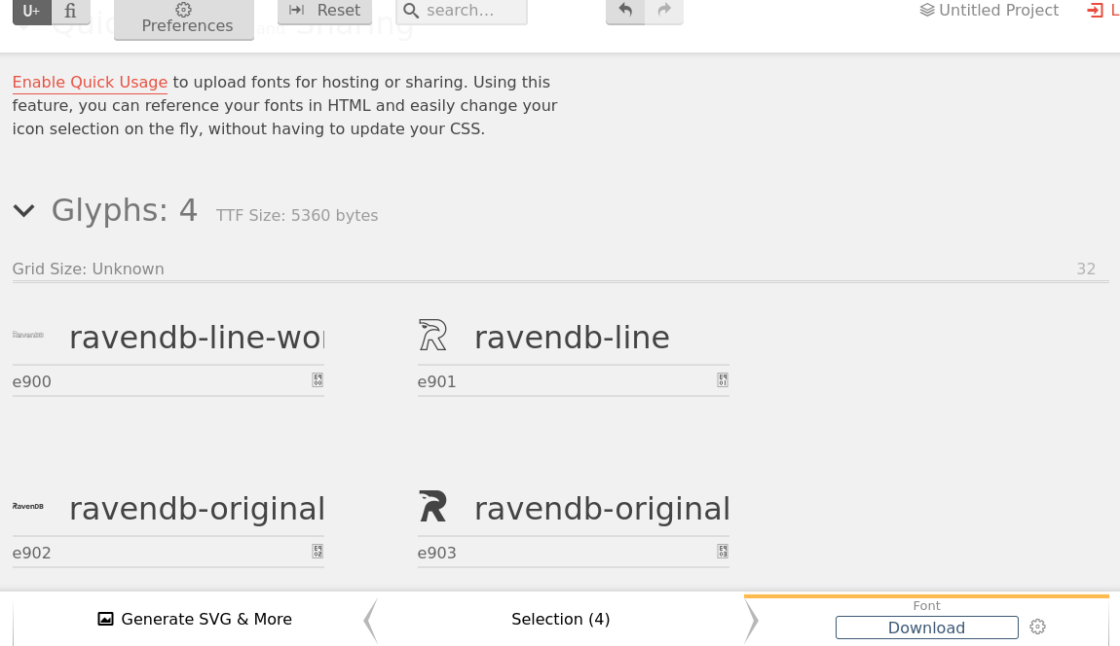Switch to Generate SVG & More tab

pos(194,619)
